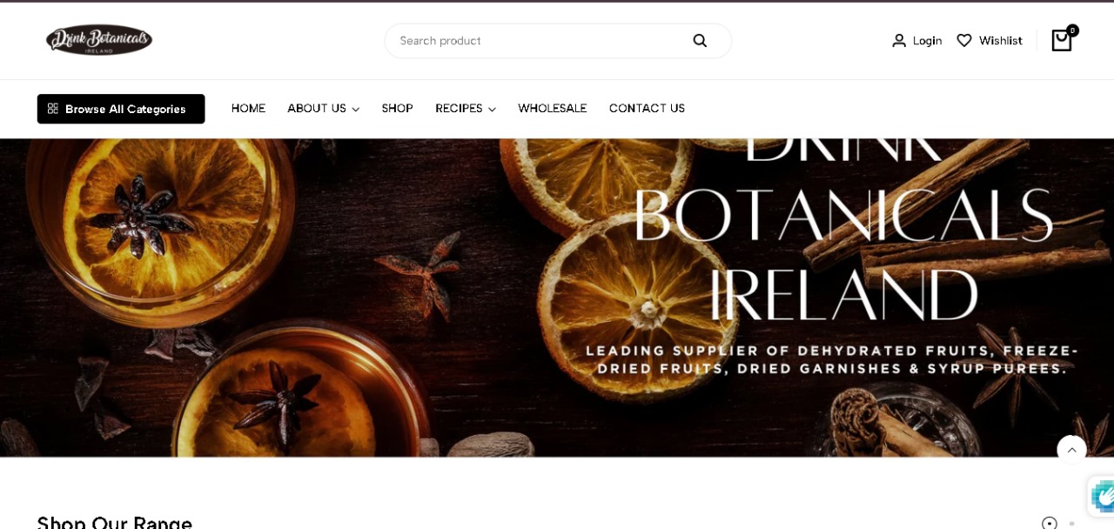Screen dimensions: 1114x529
Task: Click the reCAPTCHA badge
Action: (1102, 496)
